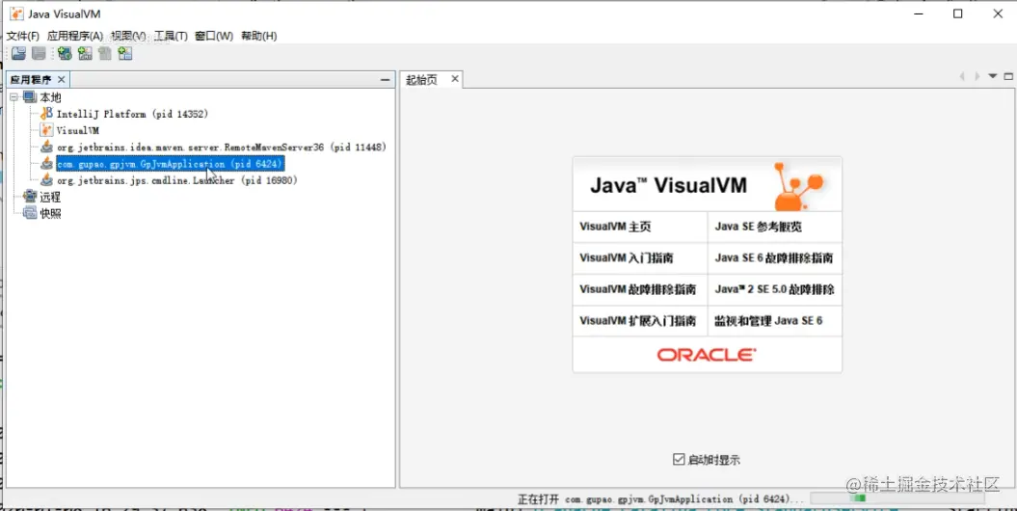1017x511 pixels.
Task: Select the 本地 tree node
Action: tap(50, 97)
